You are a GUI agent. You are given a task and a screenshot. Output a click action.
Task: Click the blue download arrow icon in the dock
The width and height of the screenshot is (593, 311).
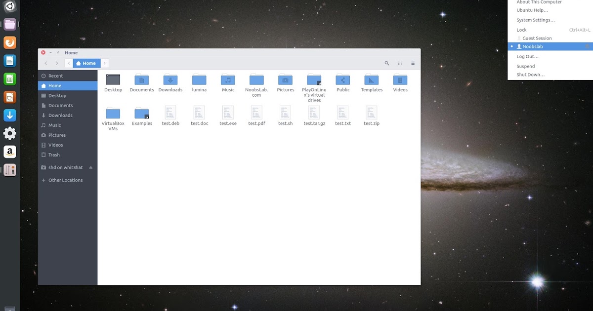click(10, 115)
